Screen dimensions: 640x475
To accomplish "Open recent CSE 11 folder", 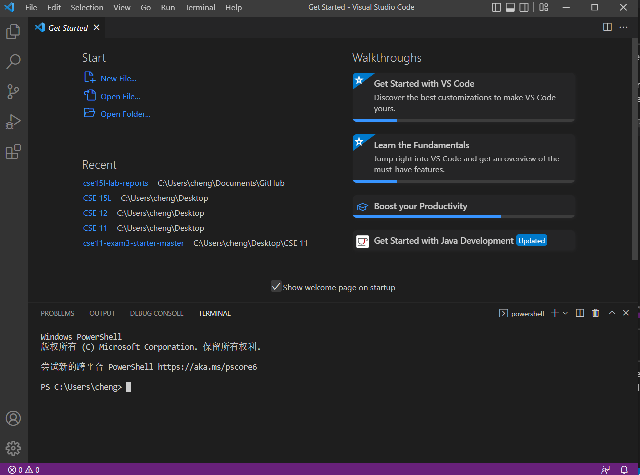I will tap(95, 228).
